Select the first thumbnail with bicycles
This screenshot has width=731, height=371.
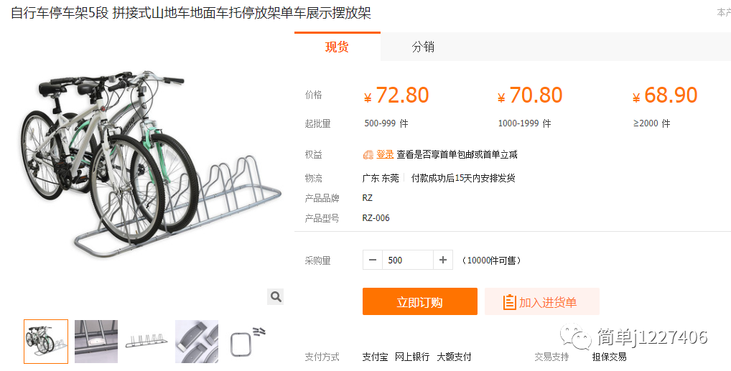point(46,342)
